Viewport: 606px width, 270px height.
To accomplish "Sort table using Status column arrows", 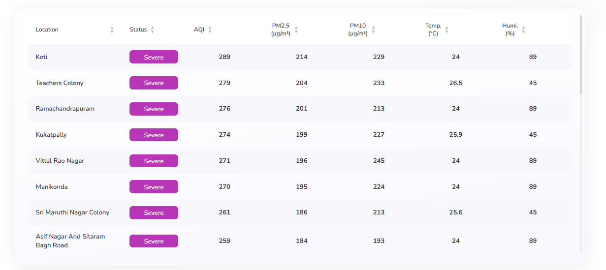I will (152, 30).
